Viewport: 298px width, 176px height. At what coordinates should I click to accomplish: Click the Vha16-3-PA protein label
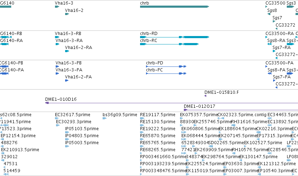[69, 70]
